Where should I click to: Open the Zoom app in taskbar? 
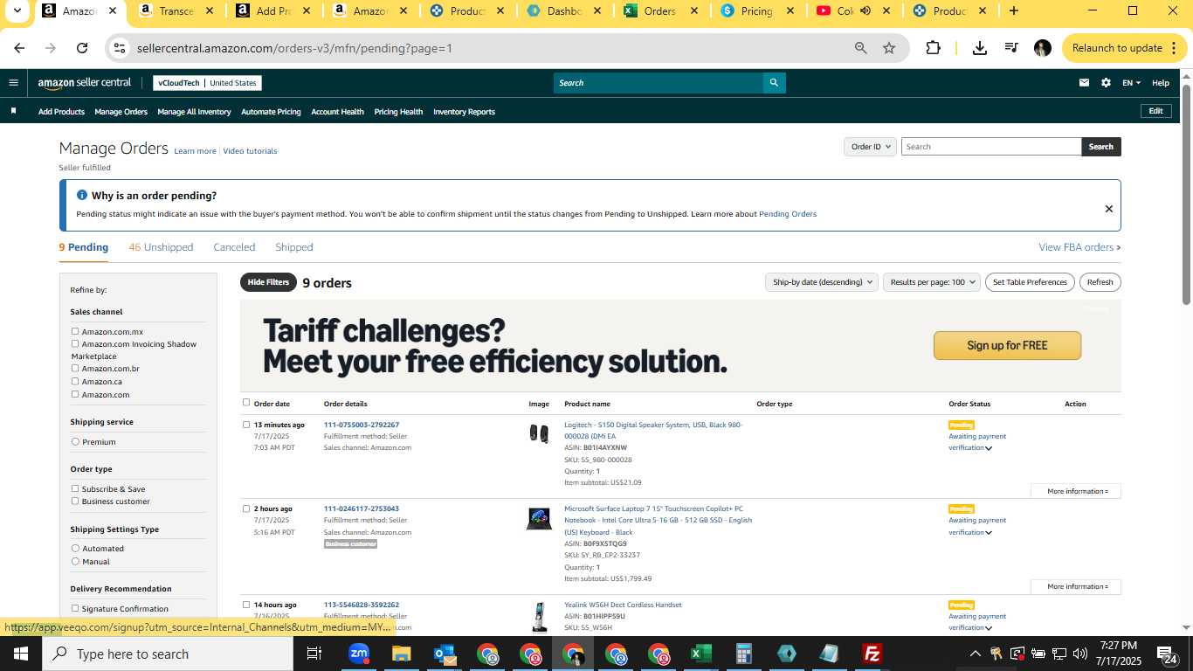[358, 654]
